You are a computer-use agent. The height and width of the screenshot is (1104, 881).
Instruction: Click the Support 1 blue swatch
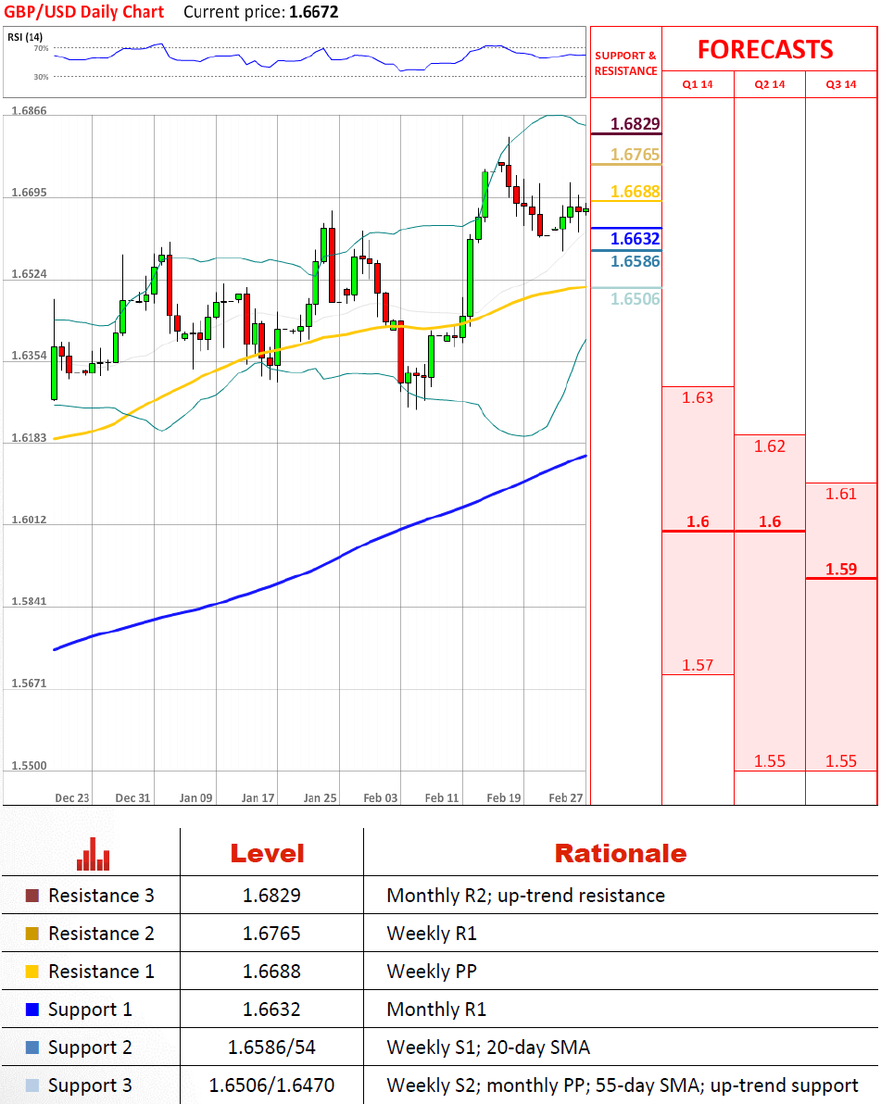(x=32, y=1010)
